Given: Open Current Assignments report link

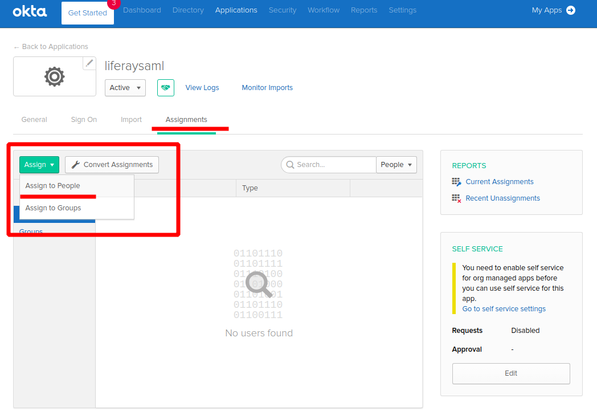Looking at the screenshot, I should (500, 182).
